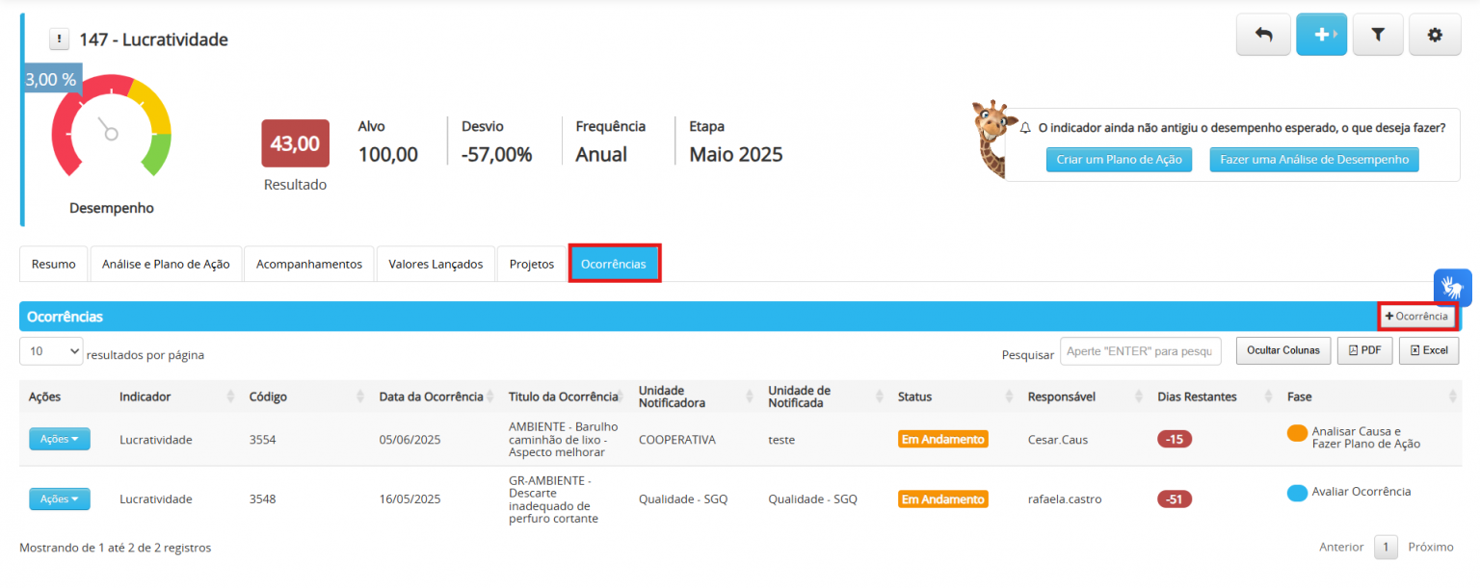The image size is (1480, 588).
Task: Click the exclamation icon beside 147 - Lucratividade
Action: pyautogui.click(x=60, y=39)
